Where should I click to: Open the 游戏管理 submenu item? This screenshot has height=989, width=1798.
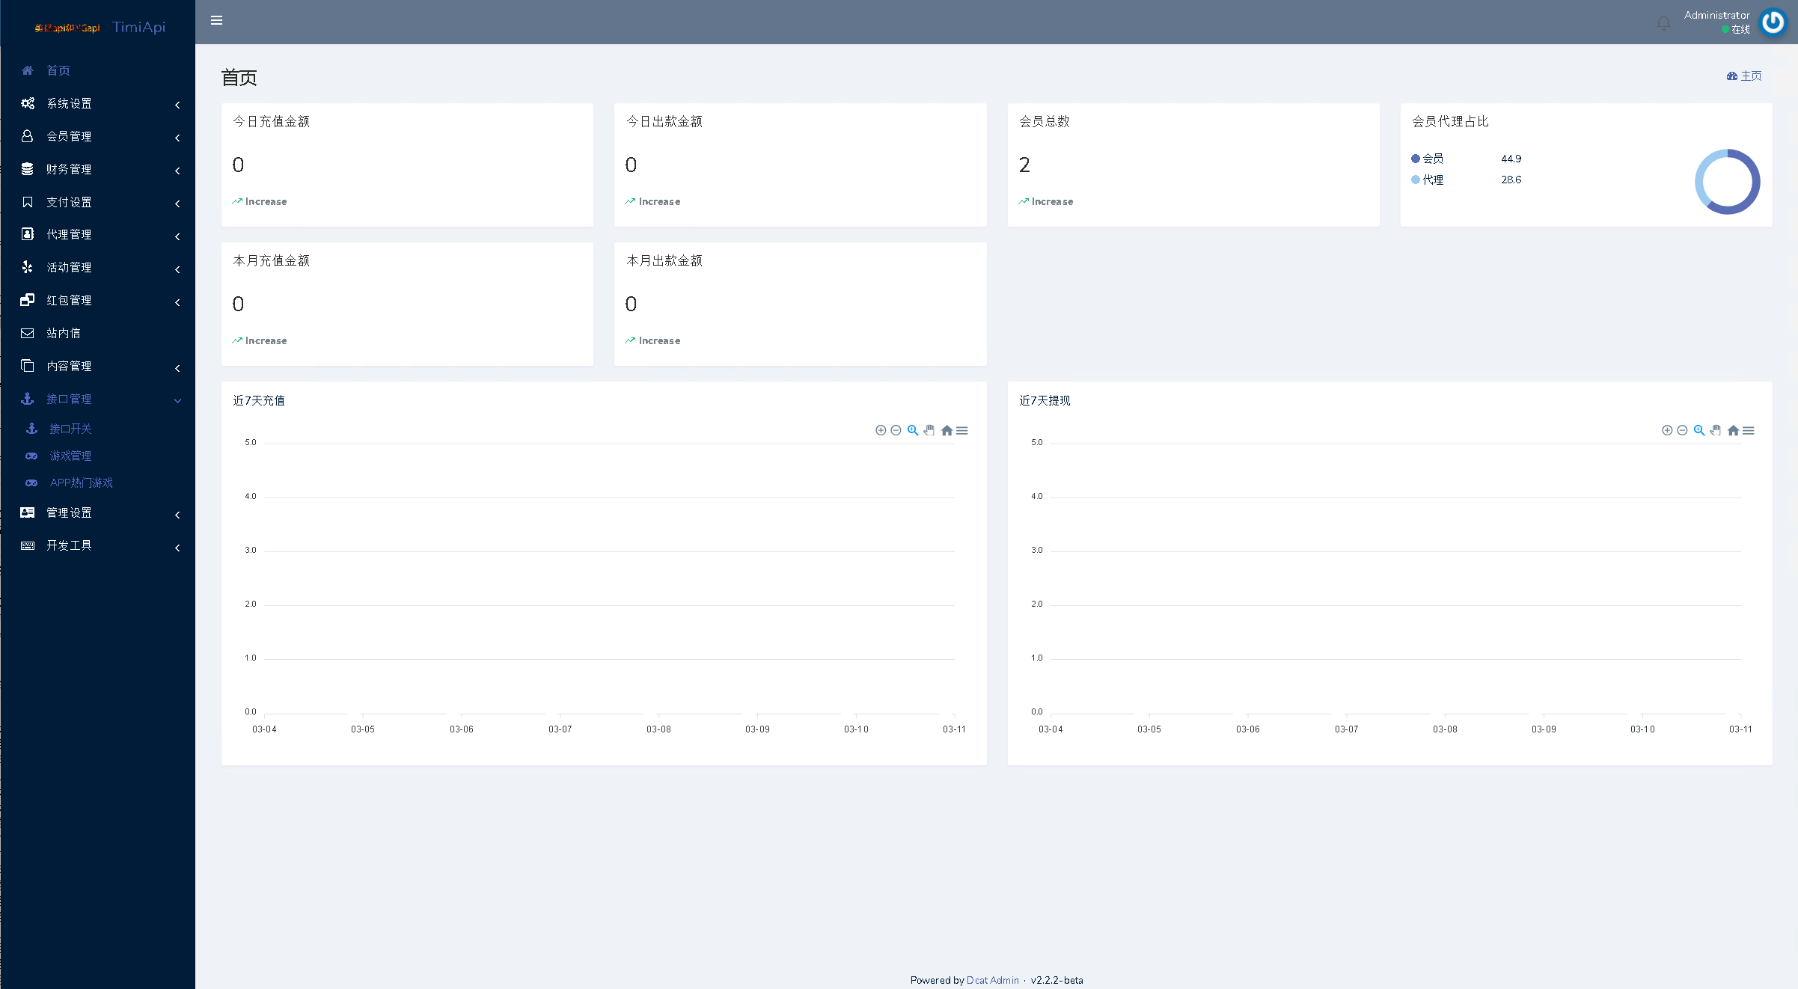point(70,456)
